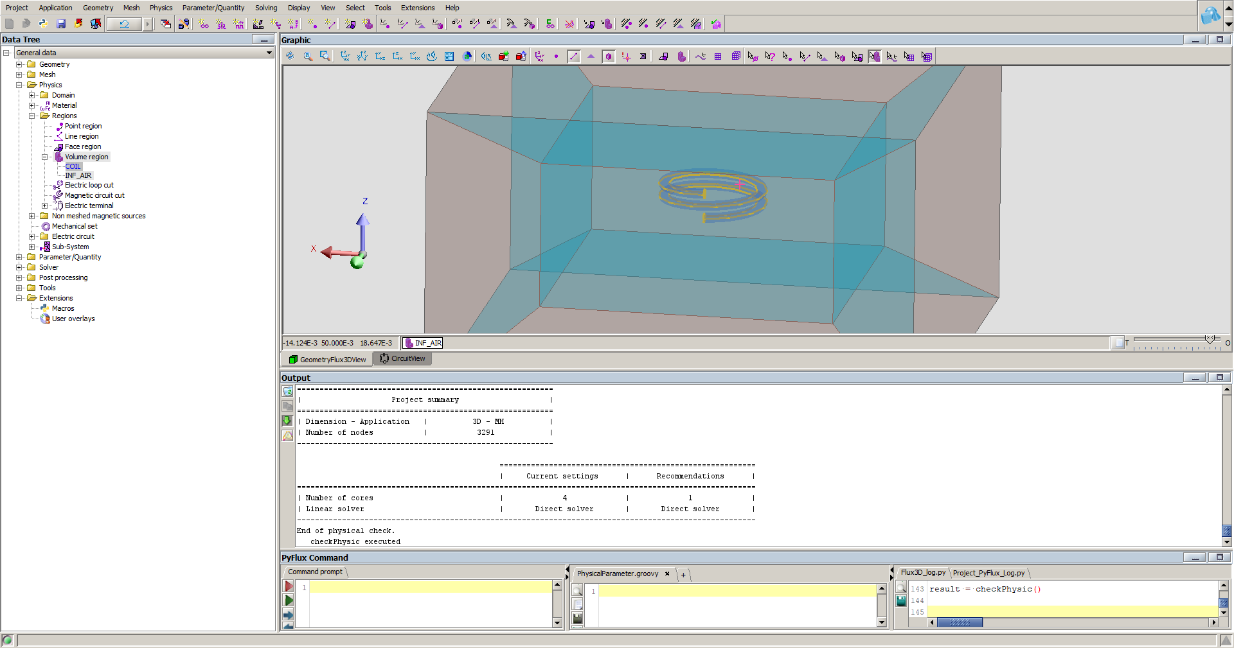Click the status indicator icon at bottom left
Image resolution: width=1234 pixels, height=648 pixels.
[x=7, y=640]
